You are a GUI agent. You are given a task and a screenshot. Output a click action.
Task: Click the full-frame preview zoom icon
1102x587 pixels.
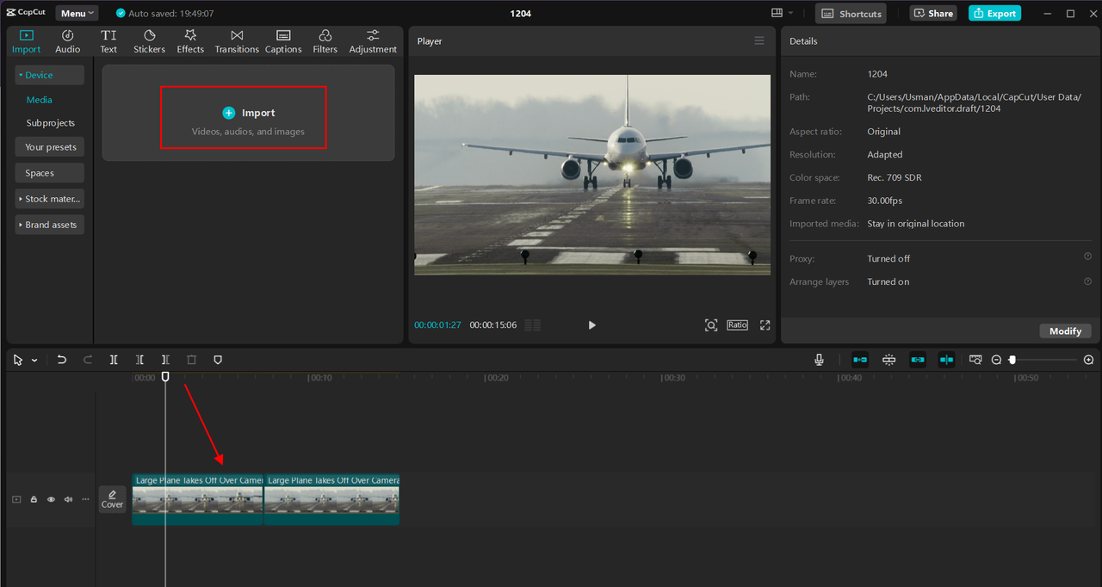pyautogui.click(x=711, y=324)
